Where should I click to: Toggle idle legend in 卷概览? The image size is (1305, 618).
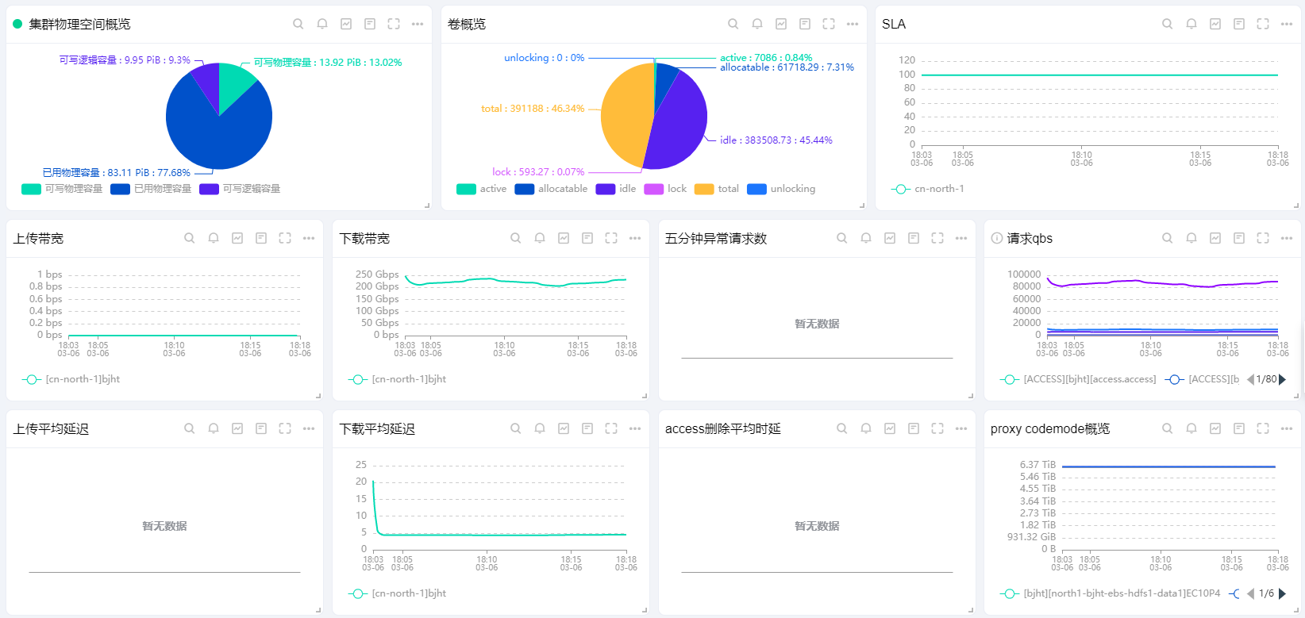616,189
